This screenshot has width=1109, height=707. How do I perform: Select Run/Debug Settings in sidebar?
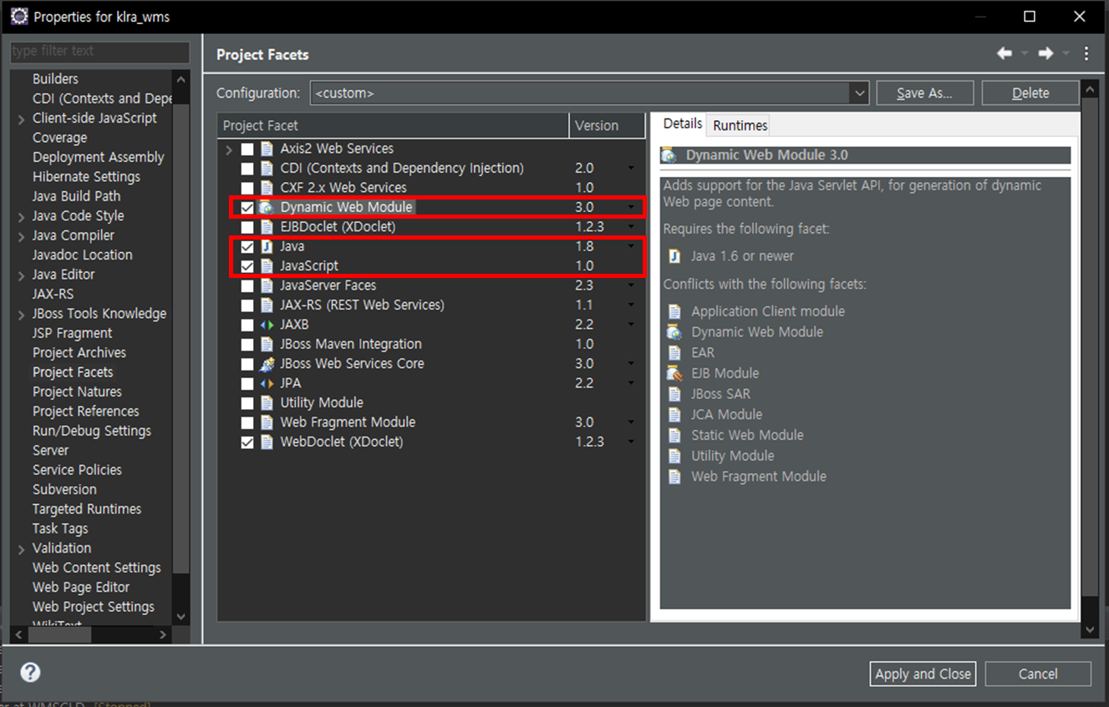click(x=91, y=431)
